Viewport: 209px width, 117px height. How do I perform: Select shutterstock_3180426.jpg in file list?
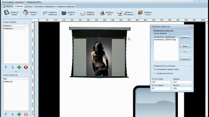click(166, 37)
